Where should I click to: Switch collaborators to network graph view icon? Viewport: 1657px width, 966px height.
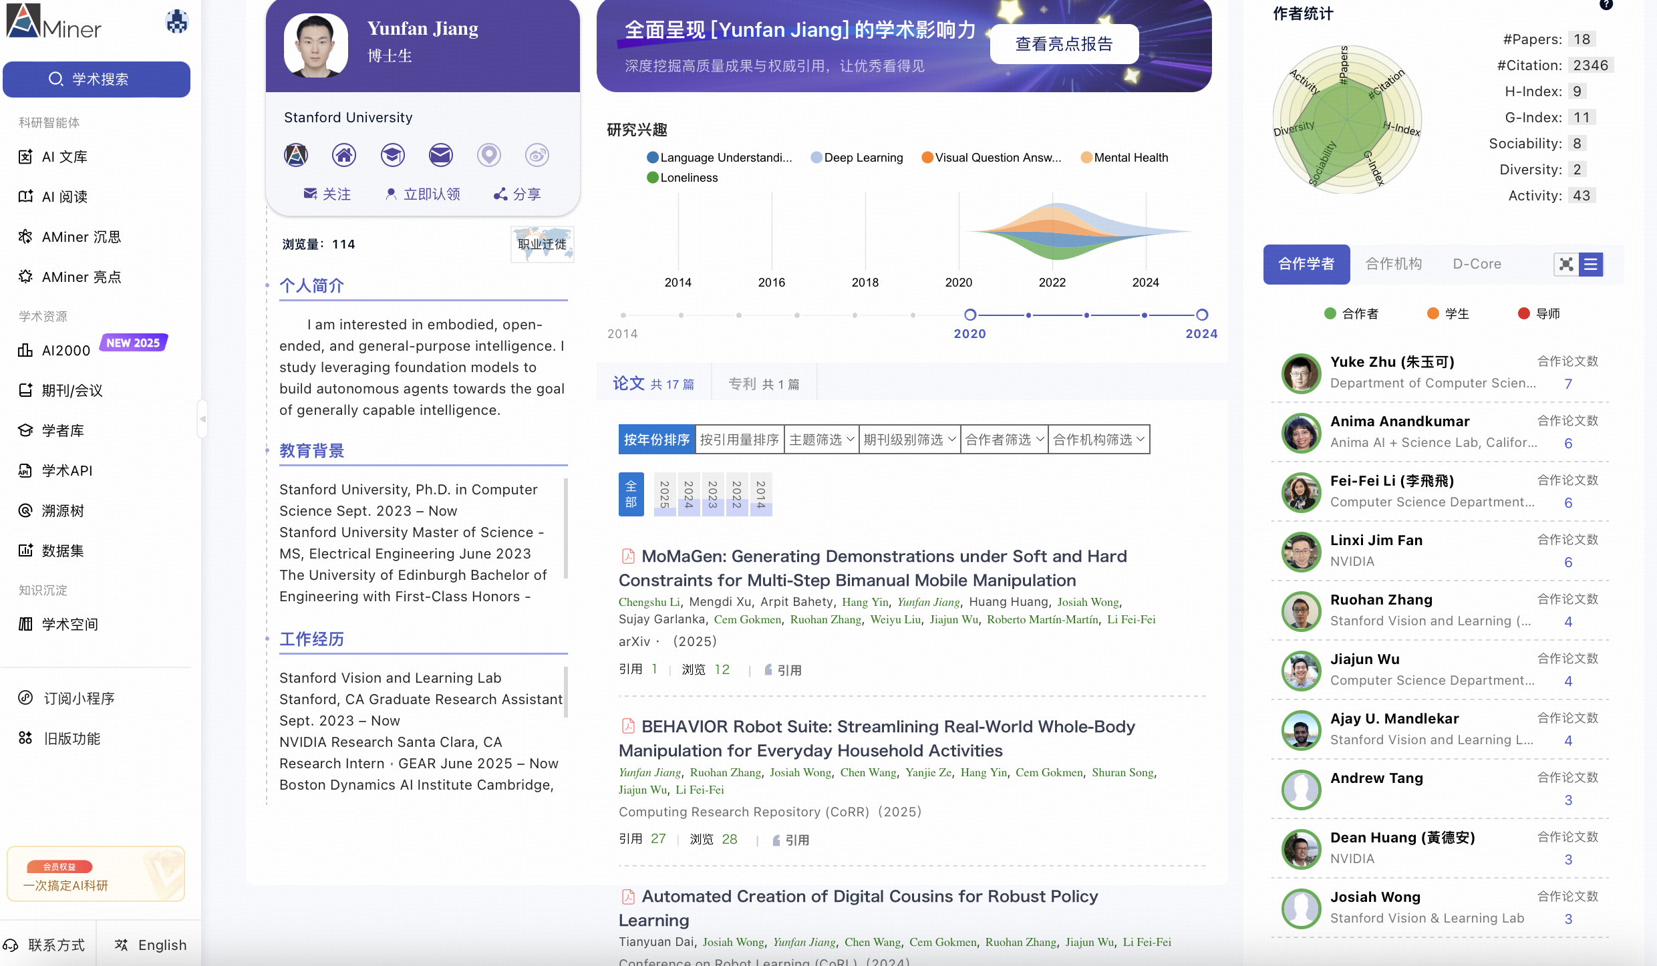click(1566, 265)
